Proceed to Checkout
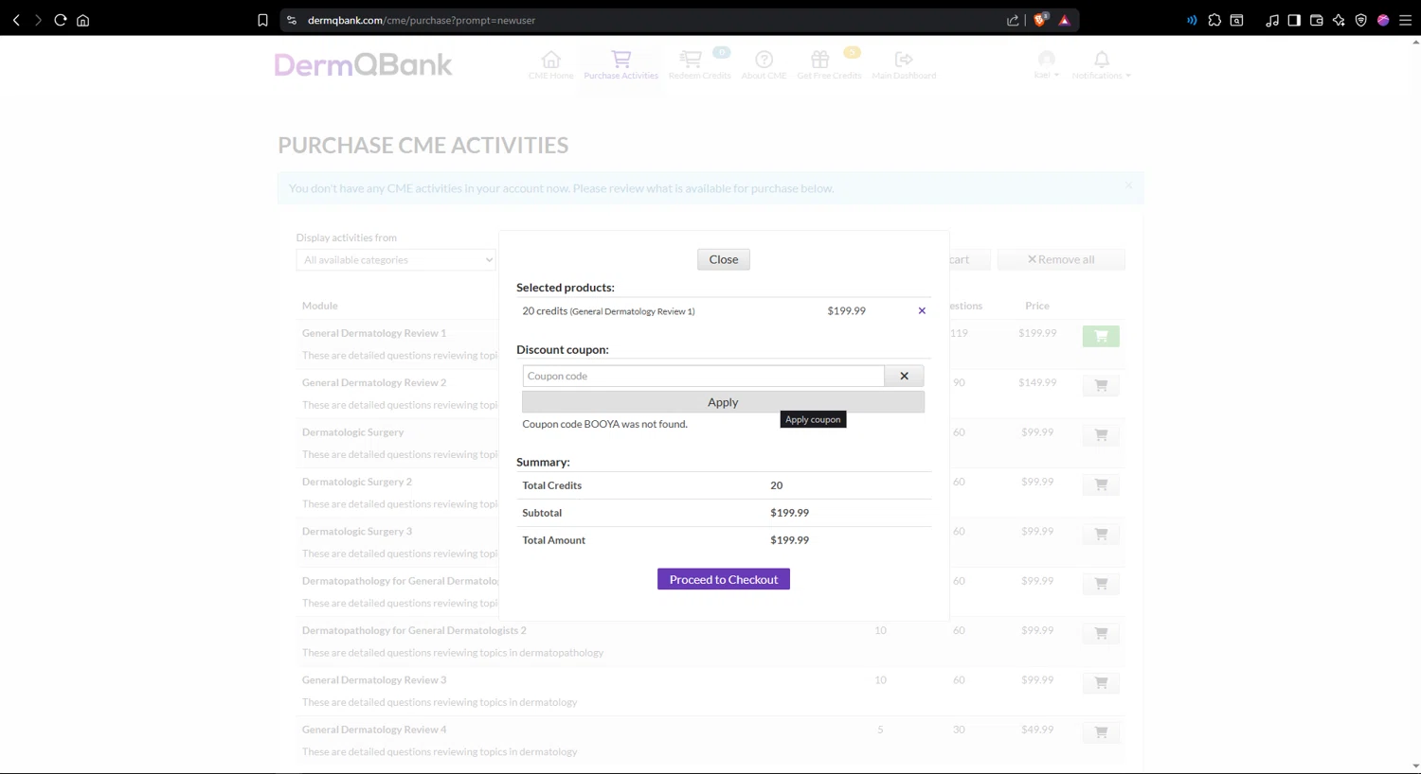The width and height of the screenshot is (1421, 774). [724, 579]
